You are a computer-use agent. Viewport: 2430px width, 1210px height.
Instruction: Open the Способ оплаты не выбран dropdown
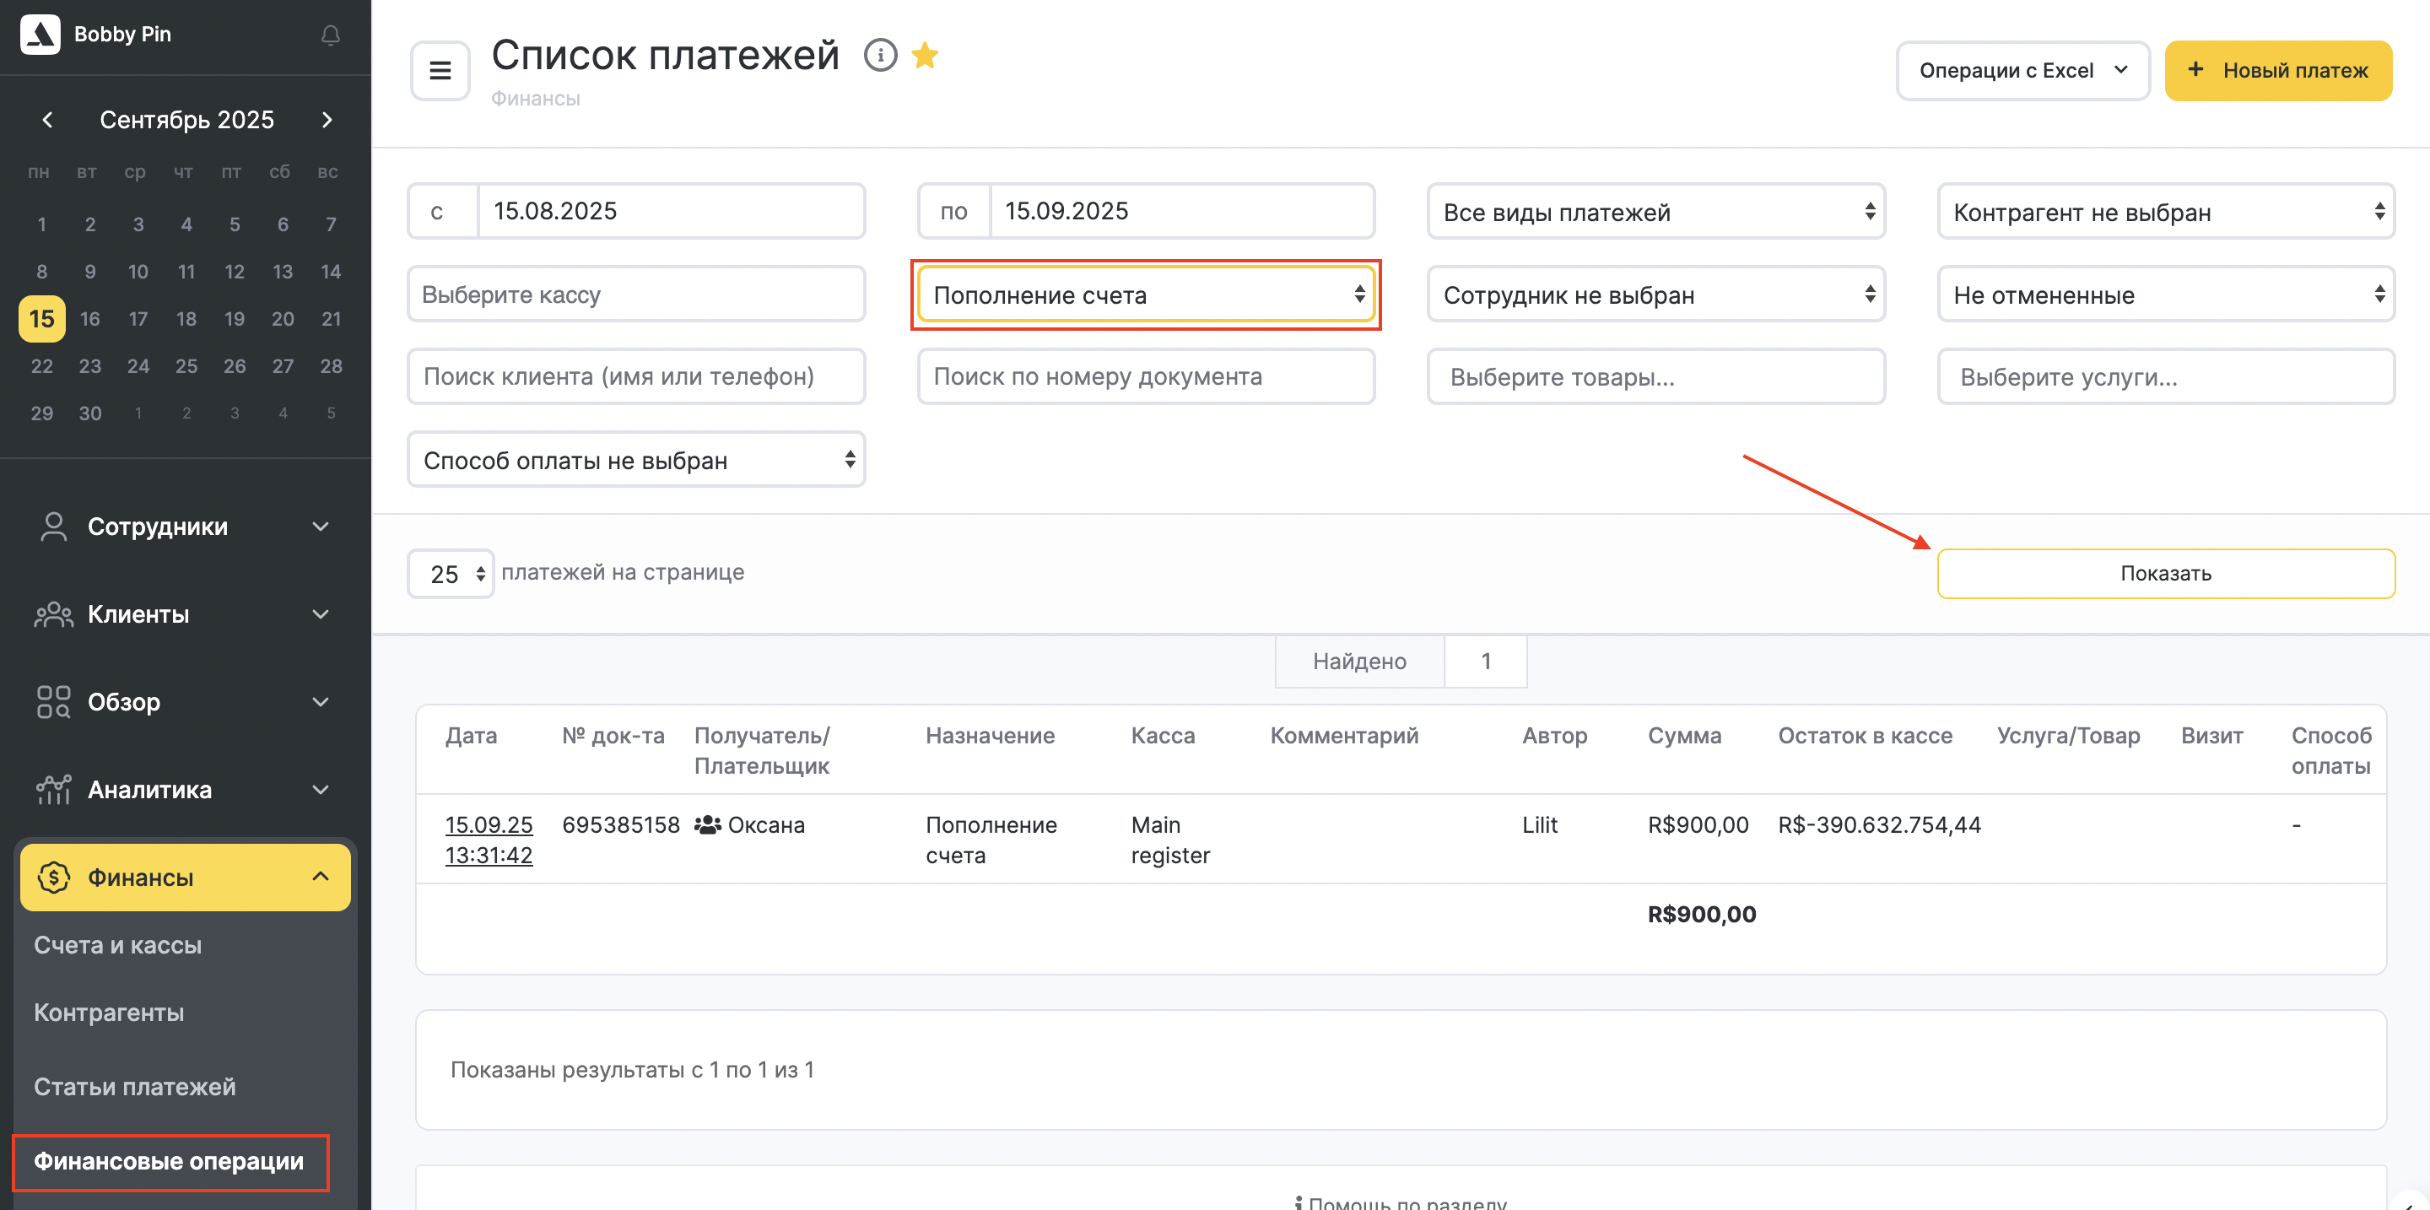[636, 460]
